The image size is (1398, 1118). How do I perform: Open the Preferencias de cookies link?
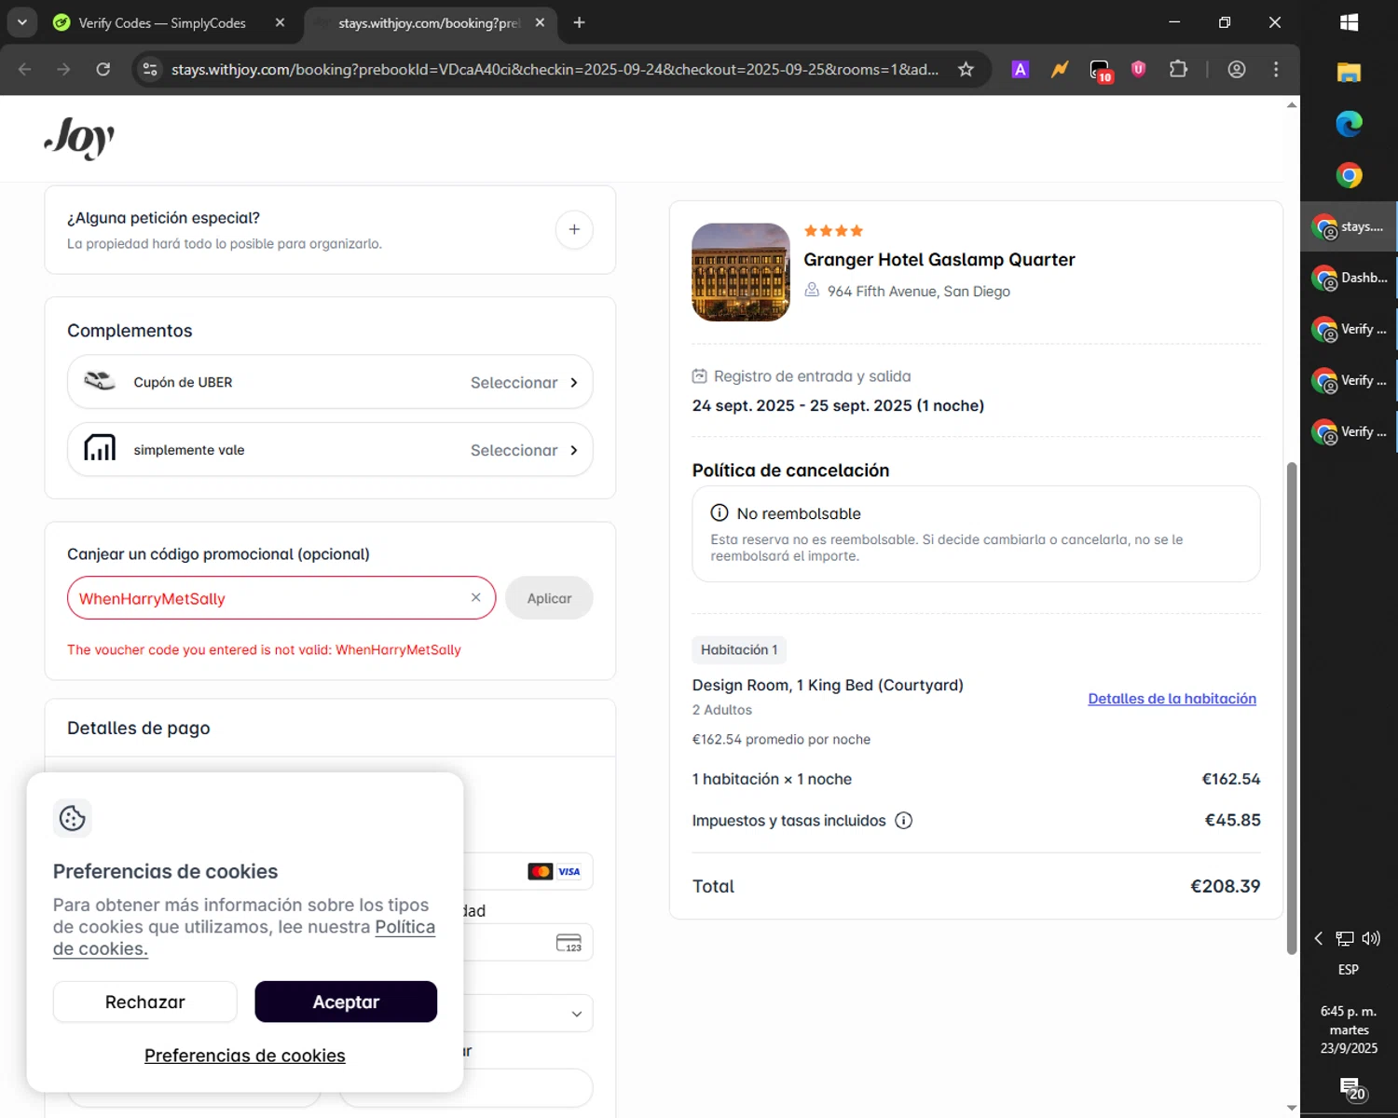(245, 1056)
